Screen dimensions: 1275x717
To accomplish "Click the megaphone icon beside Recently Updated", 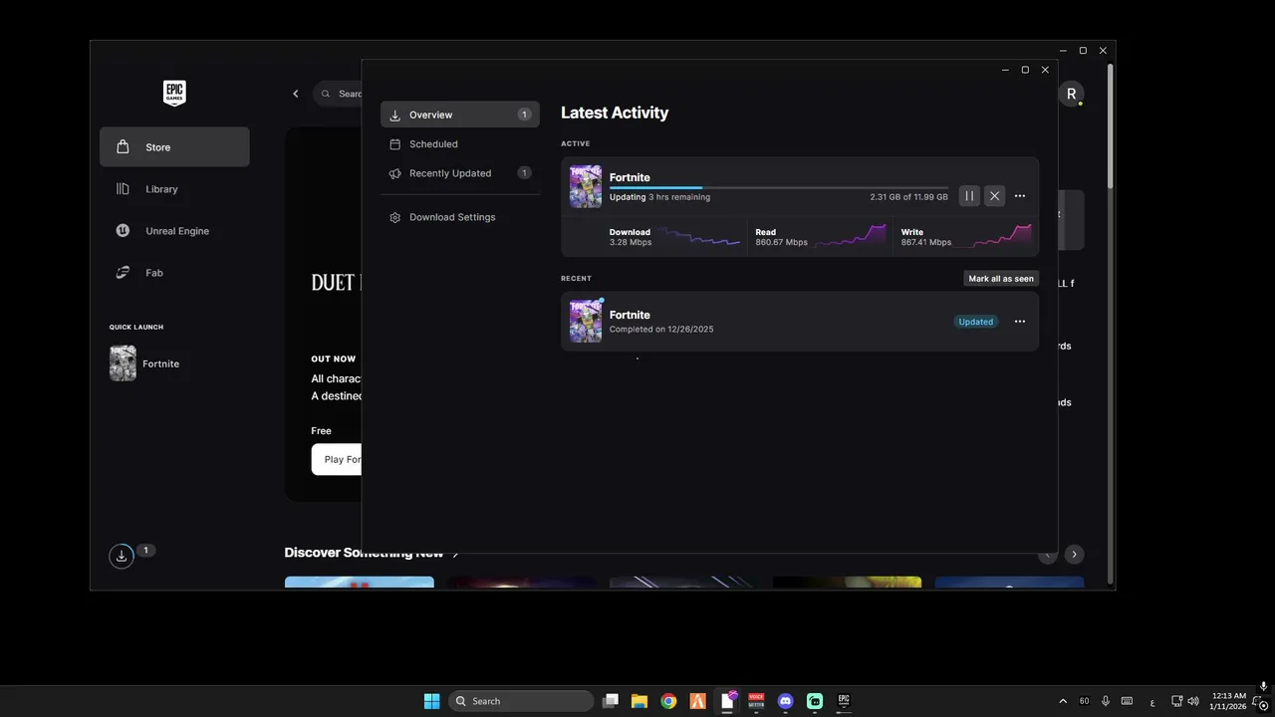I will click(395, 173).
